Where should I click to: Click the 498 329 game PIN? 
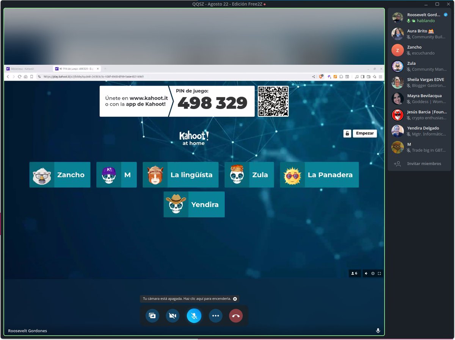[x=212, y=103]
